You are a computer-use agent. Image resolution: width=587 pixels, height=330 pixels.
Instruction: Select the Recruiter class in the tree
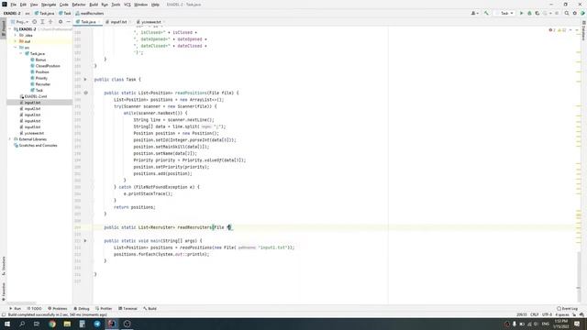coord(40,84)
